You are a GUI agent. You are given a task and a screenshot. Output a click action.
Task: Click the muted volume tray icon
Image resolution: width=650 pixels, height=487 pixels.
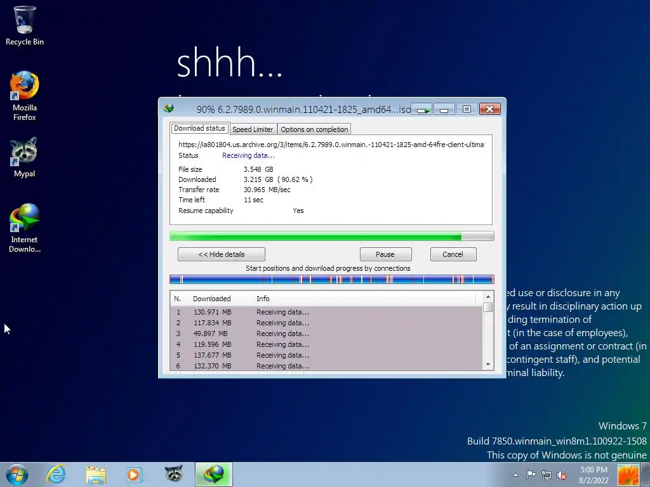coord(562,475)
